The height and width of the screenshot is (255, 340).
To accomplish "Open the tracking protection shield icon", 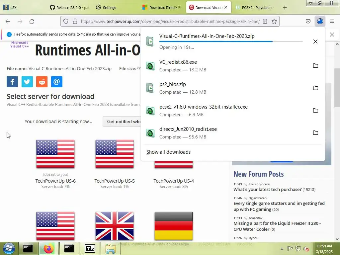I will 66,21.
